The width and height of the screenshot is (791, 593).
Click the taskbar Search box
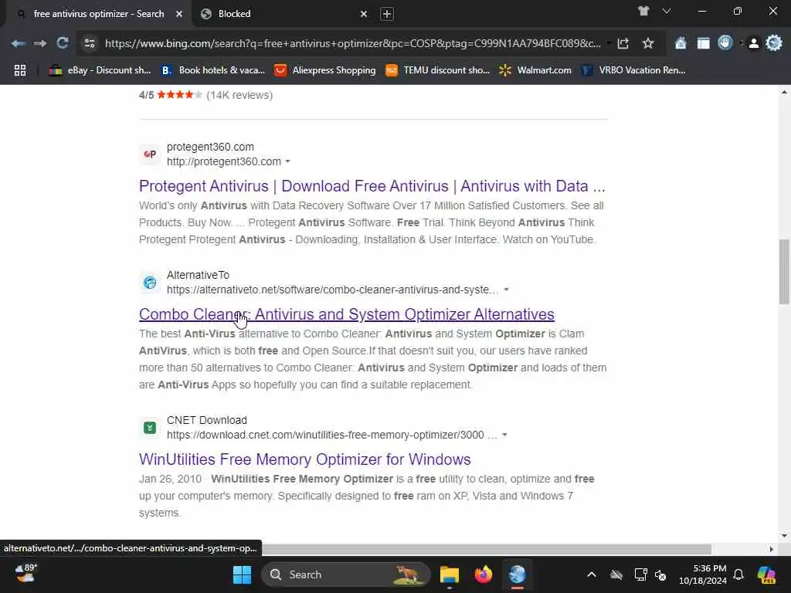345,574
